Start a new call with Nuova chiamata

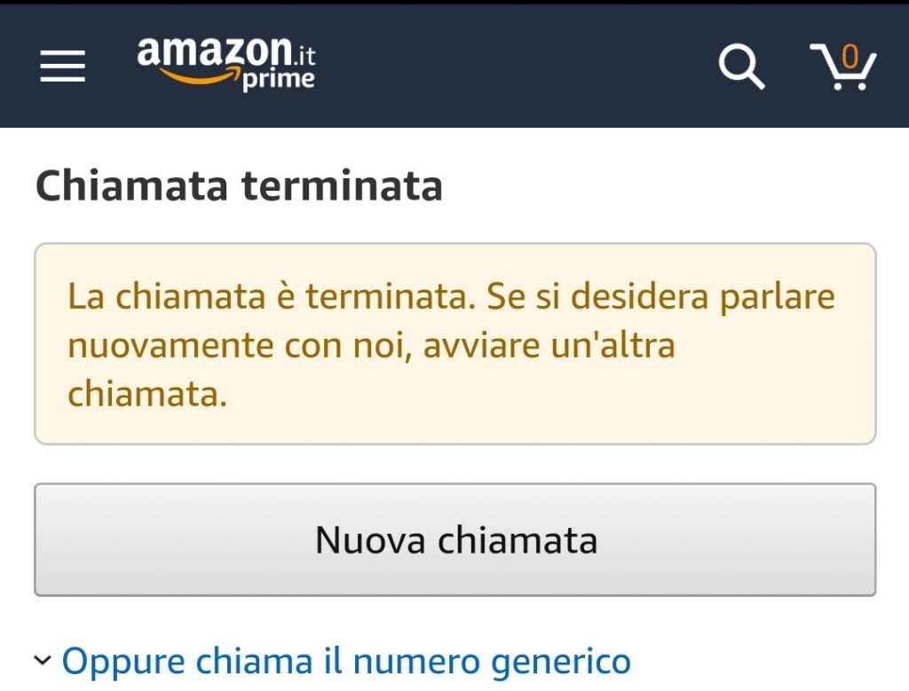click(454, 539)
